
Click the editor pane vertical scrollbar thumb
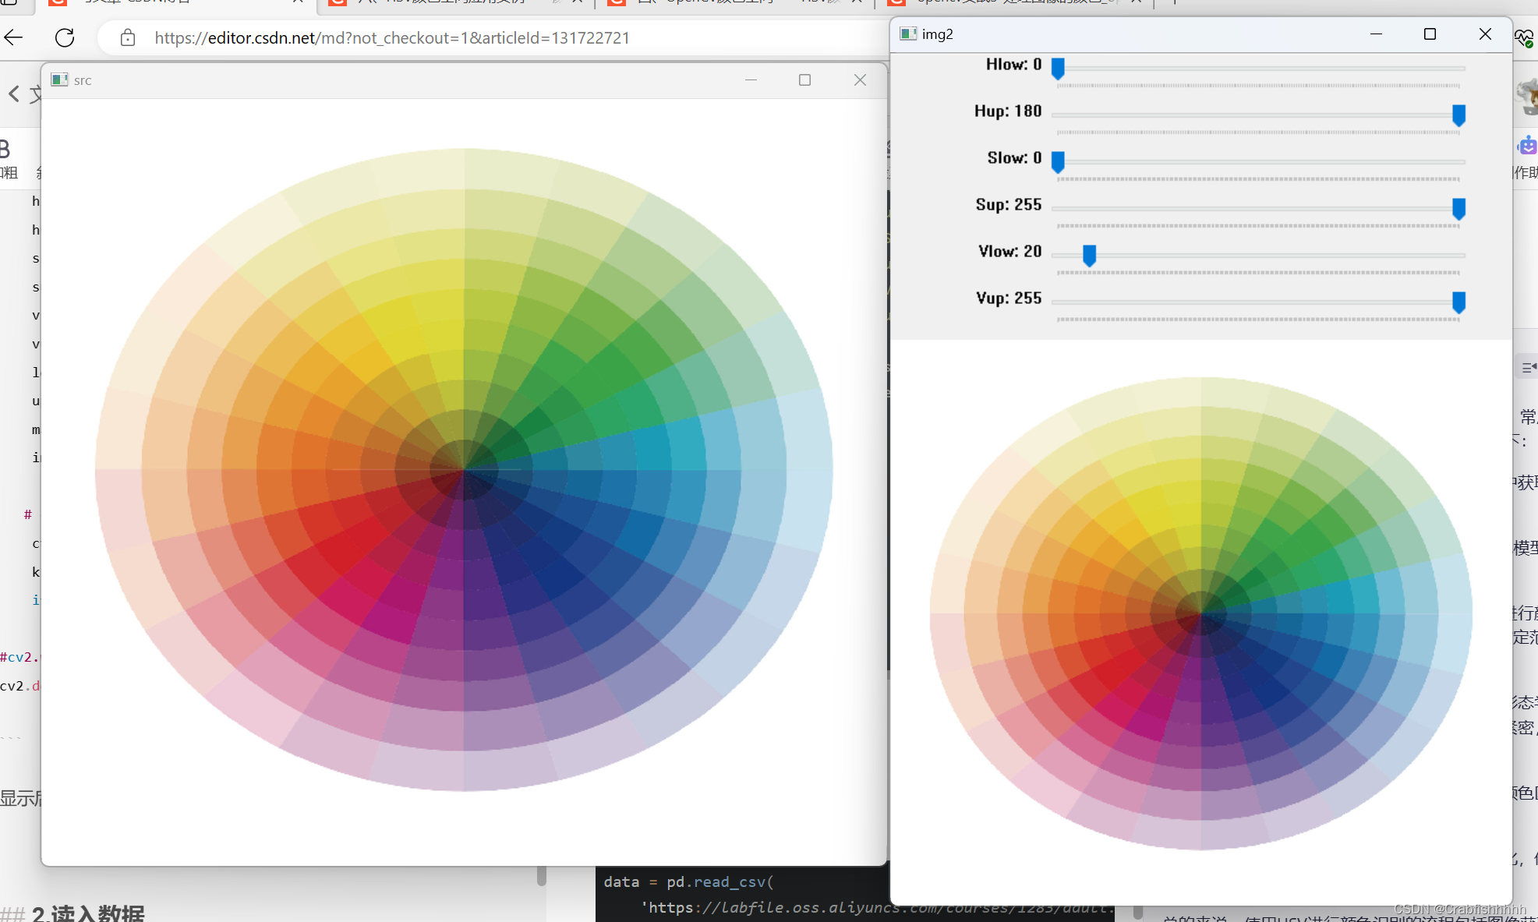point(541,875)
